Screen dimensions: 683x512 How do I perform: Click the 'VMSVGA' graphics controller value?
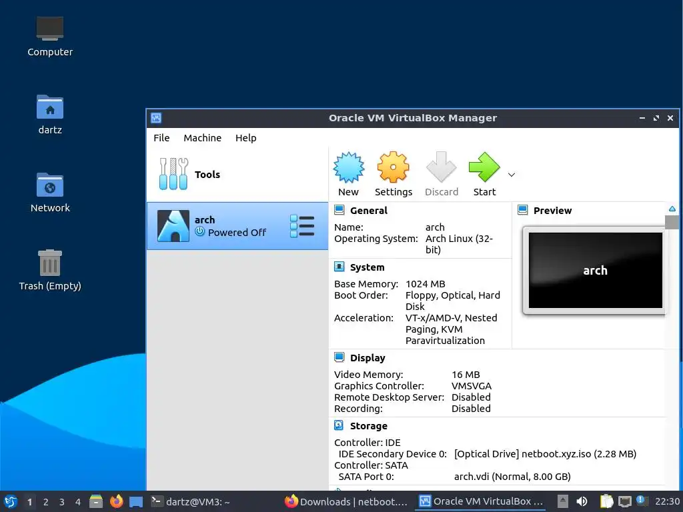click(472, 386)
